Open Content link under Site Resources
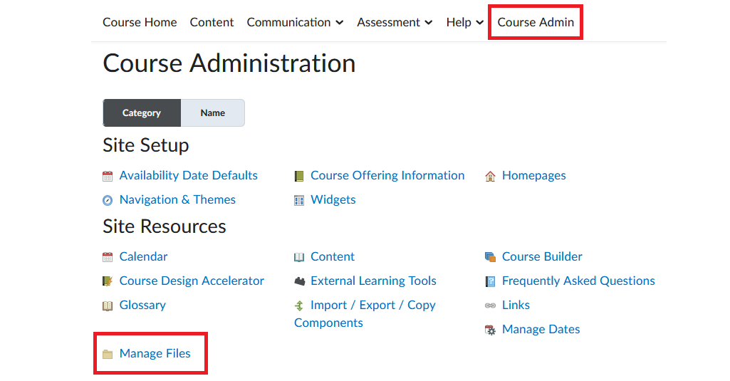This screenshot has height=381, width=730. click(x=333, y=256)
